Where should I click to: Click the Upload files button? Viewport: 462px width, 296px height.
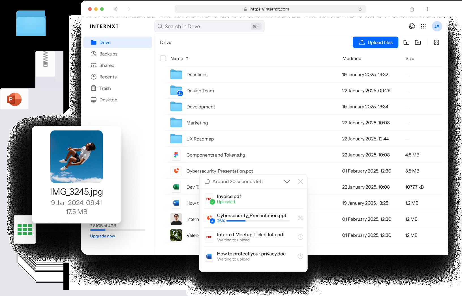pos(375,42)
